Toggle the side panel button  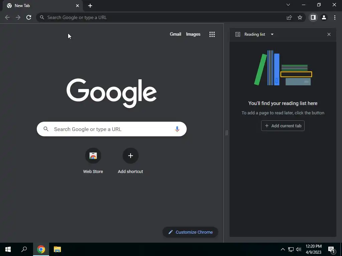313,17
